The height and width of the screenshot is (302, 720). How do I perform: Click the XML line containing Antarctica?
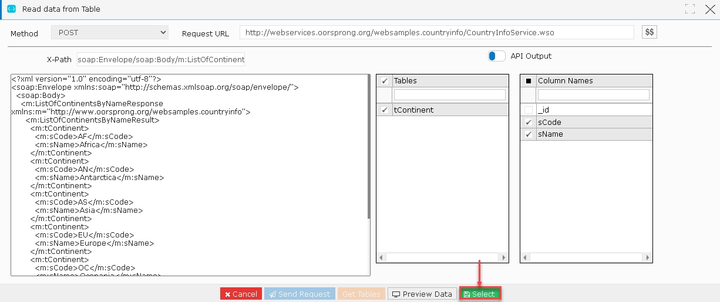coord(99,177)
